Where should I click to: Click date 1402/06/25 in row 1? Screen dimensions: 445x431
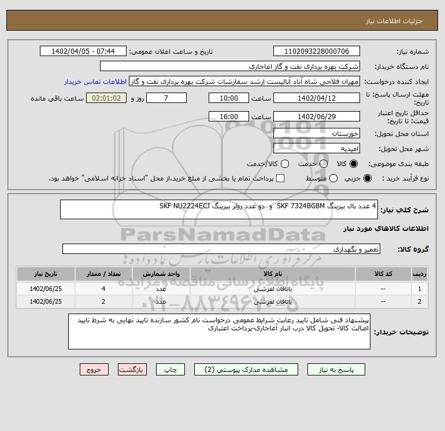pyautogui.click(x=46, y=289)
